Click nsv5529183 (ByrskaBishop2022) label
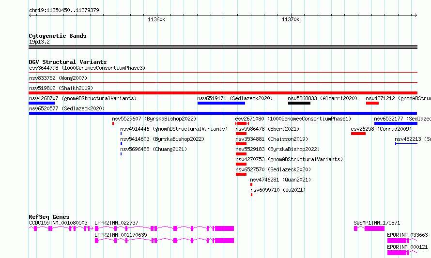 point(277,149)
